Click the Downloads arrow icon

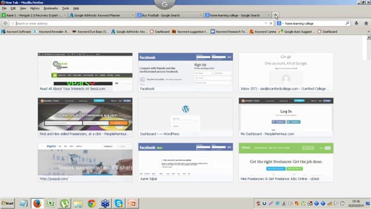click(357, 23)
